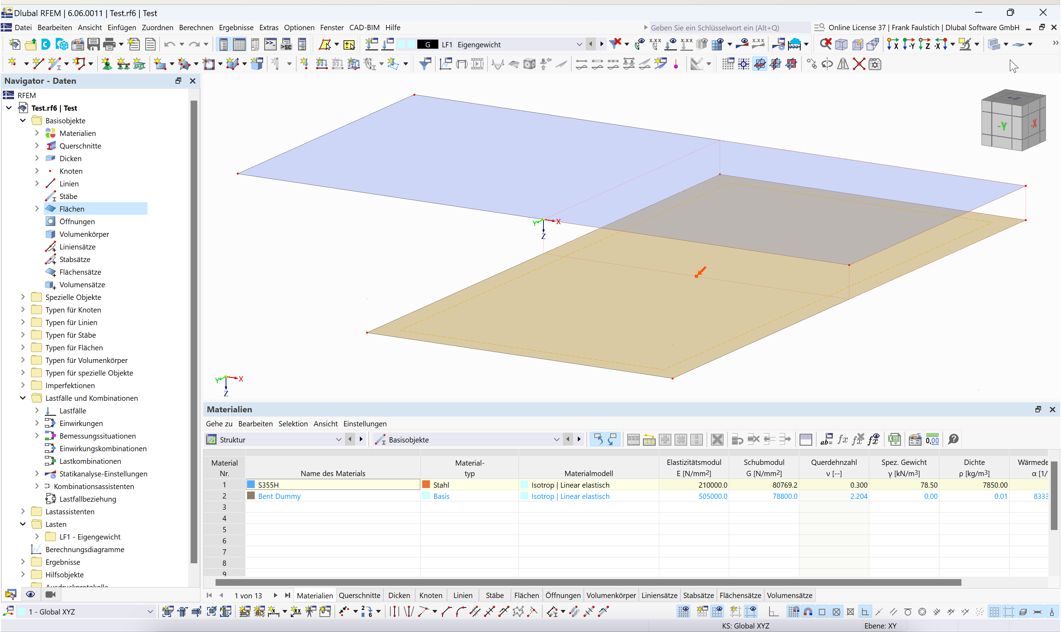Select the view in X direction icon
The image size is (1061, 632).
pyautogui.click(x=893, y=44)
